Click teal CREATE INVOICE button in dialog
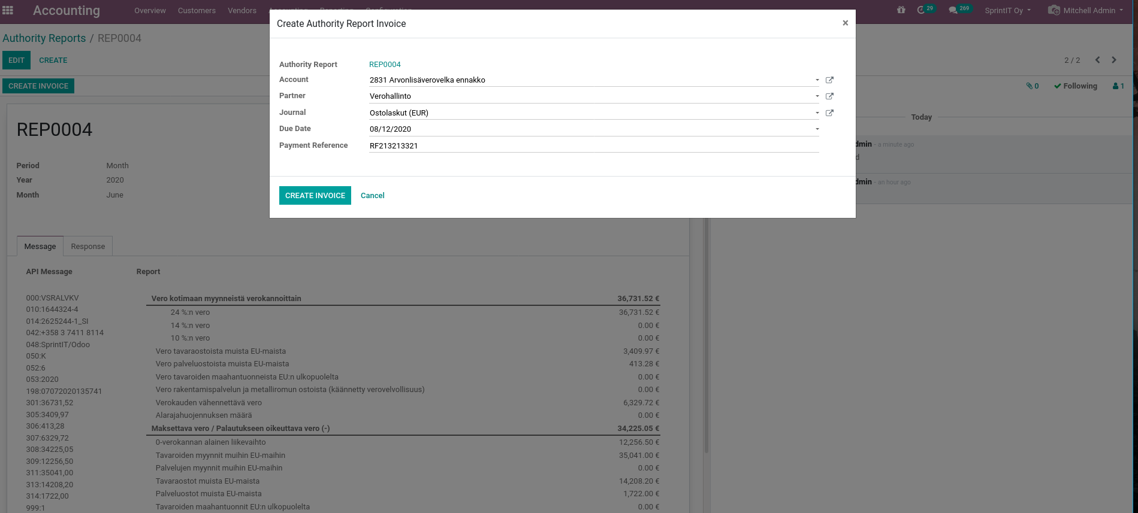Image resolution: width=1138 pixels, height=513 pixels. pyautogui.click(x=315, y=195)
